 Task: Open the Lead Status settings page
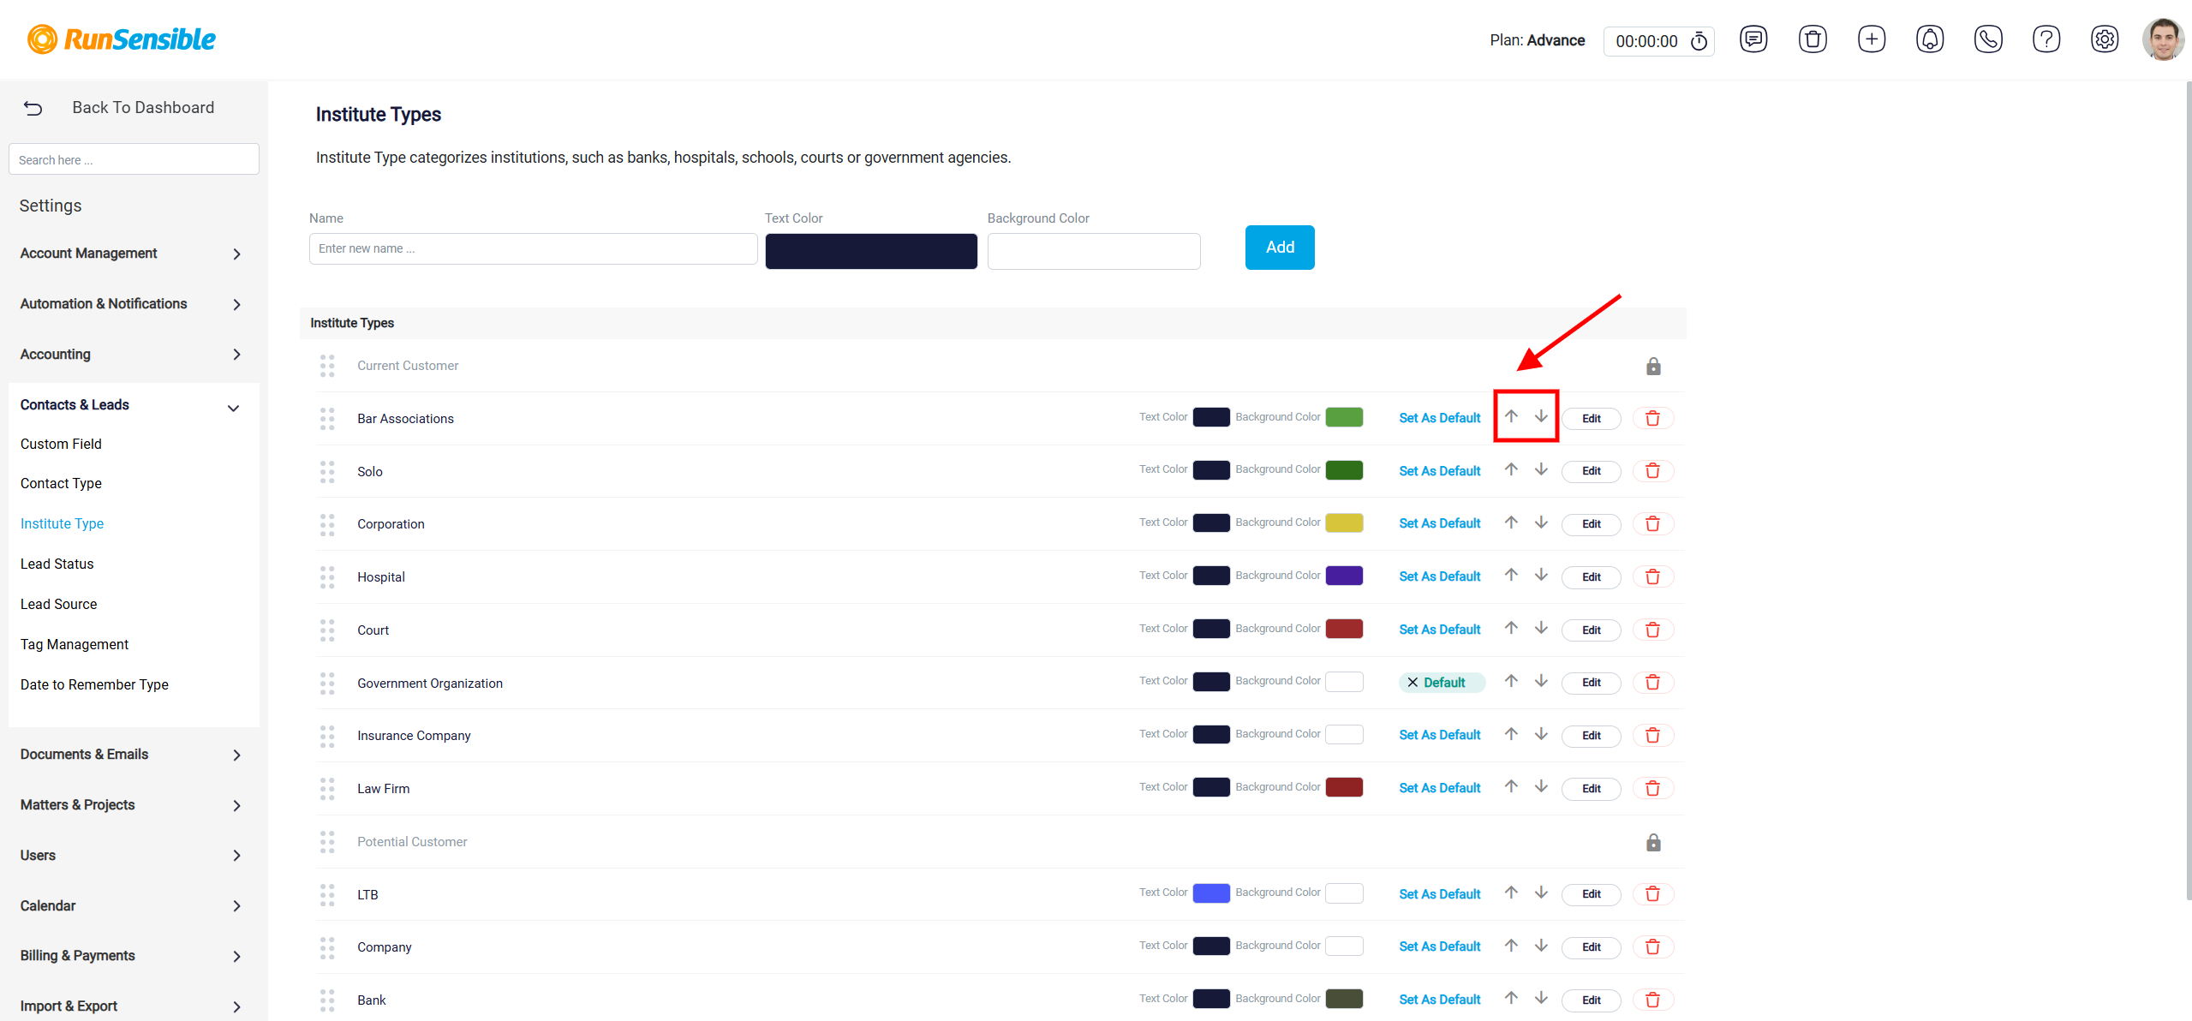point(57,564)
